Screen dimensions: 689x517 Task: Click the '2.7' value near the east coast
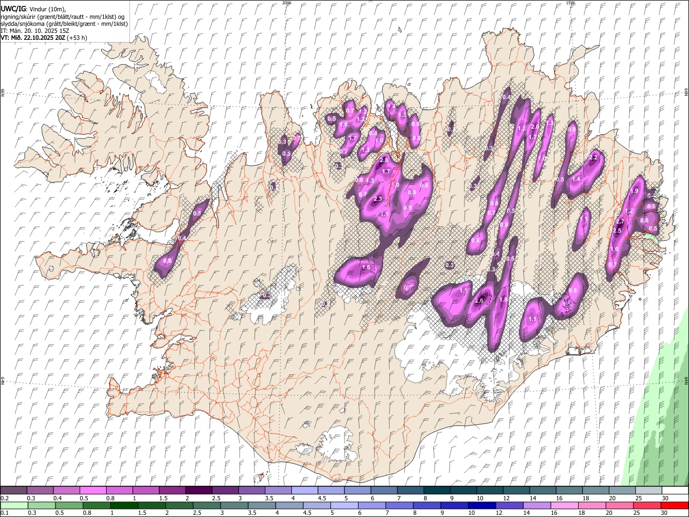619,222
